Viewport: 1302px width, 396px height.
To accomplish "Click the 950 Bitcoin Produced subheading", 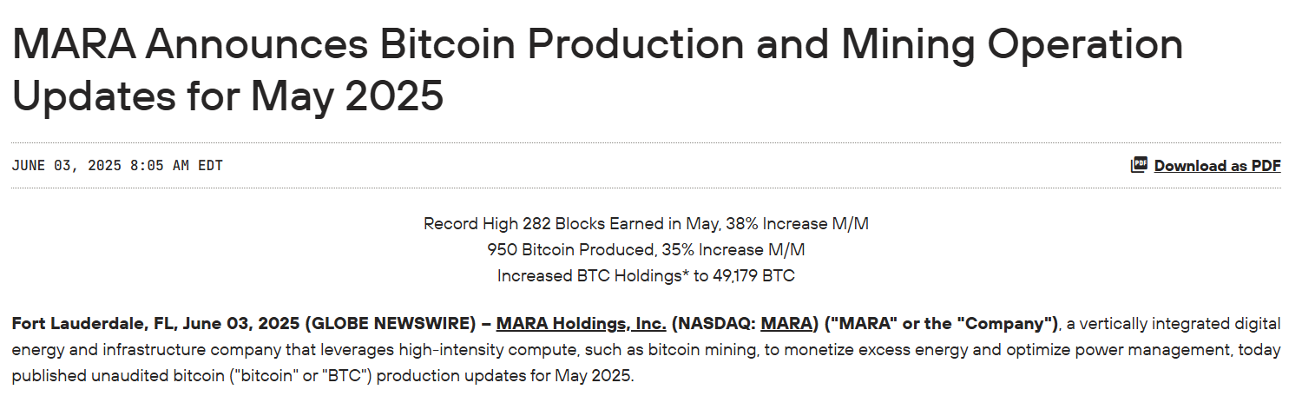I will pos(646,250).
